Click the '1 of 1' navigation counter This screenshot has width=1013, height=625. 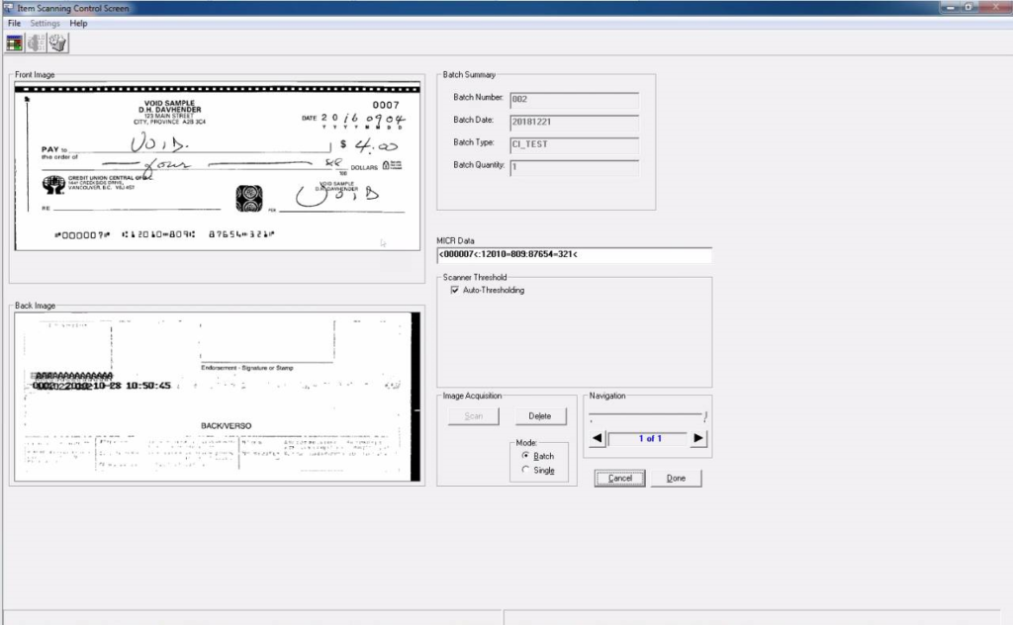[650, 438]
